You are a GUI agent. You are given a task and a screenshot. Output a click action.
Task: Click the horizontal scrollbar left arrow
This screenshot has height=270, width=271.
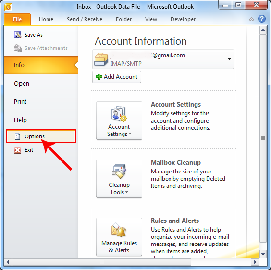pos(7,262)
